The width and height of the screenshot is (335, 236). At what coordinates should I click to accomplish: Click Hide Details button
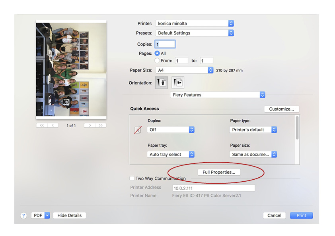click(x=70, y=215)
